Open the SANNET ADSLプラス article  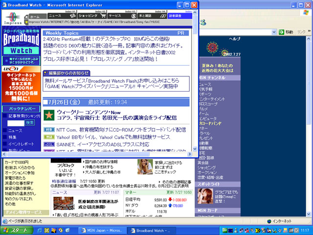pyautogui.click(x=103, y=144)
